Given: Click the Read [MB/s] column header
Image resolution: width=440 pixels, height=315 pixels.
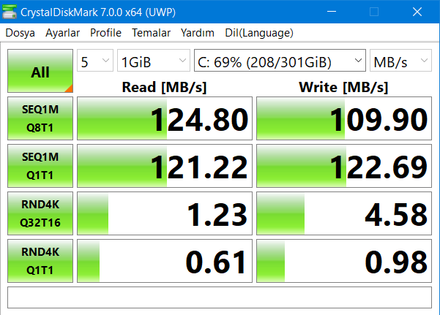Looking at the screenshot, I should pos(165,87).
